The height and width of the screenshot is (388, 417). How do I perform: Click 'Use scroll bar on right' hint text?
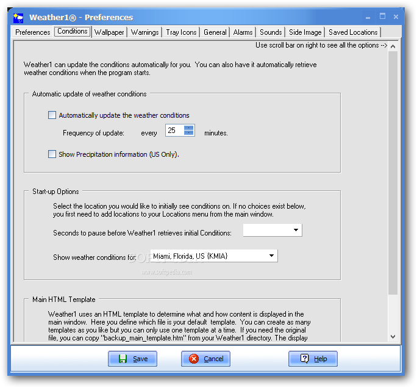pos(321,45)
